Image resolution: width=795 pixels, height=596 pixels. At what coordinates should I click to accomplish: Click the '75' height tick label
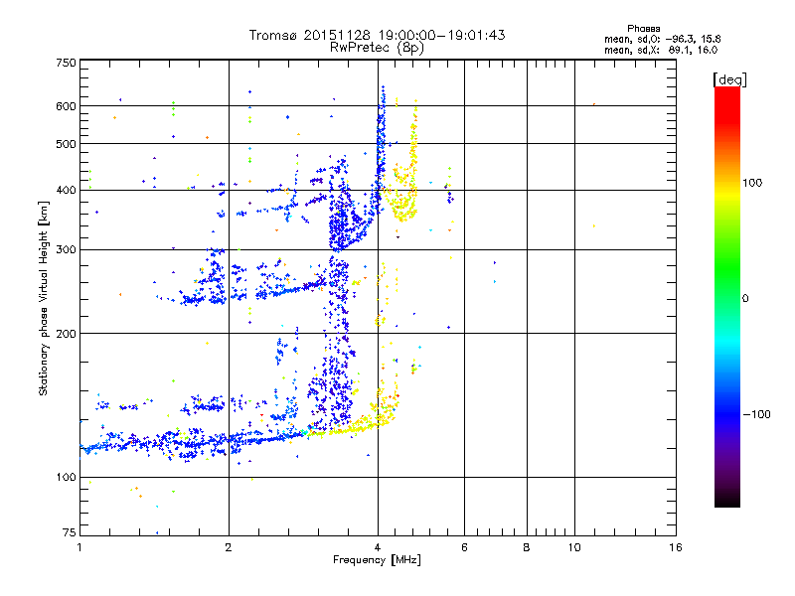pyautogui.click(x=70, y=532)
